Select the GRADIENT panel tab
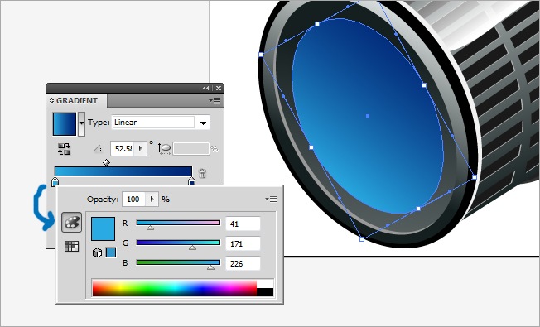 point(77,100)
